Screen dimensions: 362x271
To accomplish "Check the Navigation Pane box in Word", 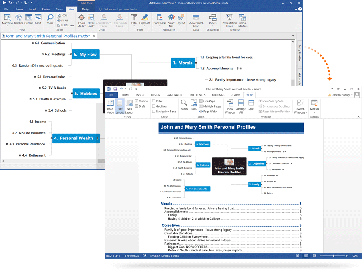I will [x=153, y=112].
